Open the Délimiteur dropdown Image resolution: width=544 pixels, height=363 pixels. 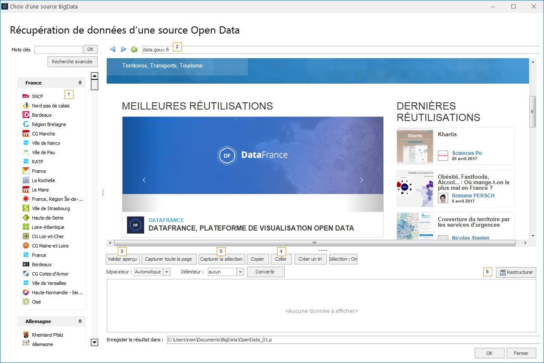(240, 272)
